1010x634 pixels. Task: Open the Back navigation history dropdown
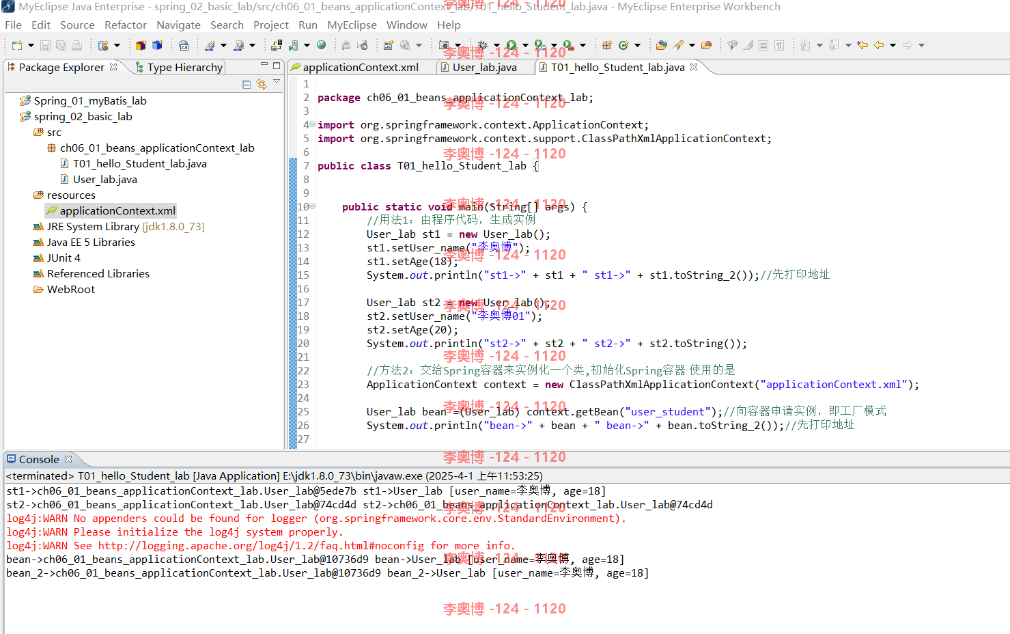pos(893,45)
